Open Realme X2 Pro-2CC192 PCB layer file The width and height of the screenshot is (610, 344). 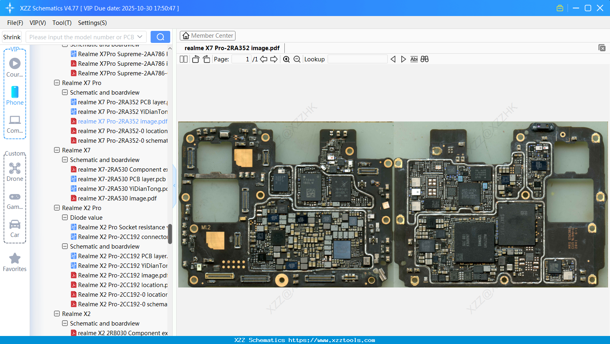tap(119, 256)
